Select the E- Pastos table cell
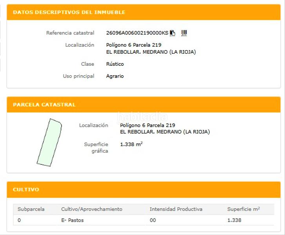Viewport: 285px width, 235px height. [73, 220]
